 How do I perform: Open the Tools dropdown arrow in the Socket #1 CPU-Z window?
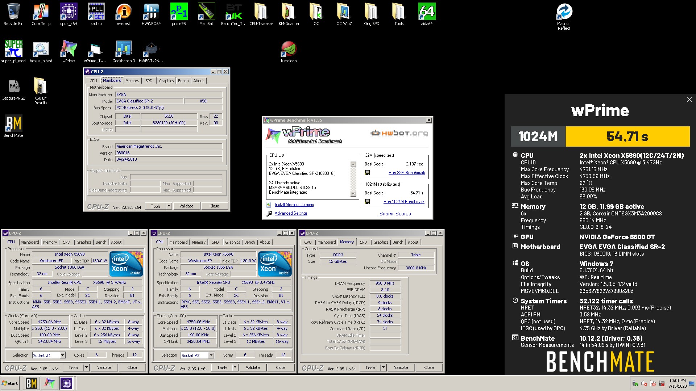tap(86, 367)
